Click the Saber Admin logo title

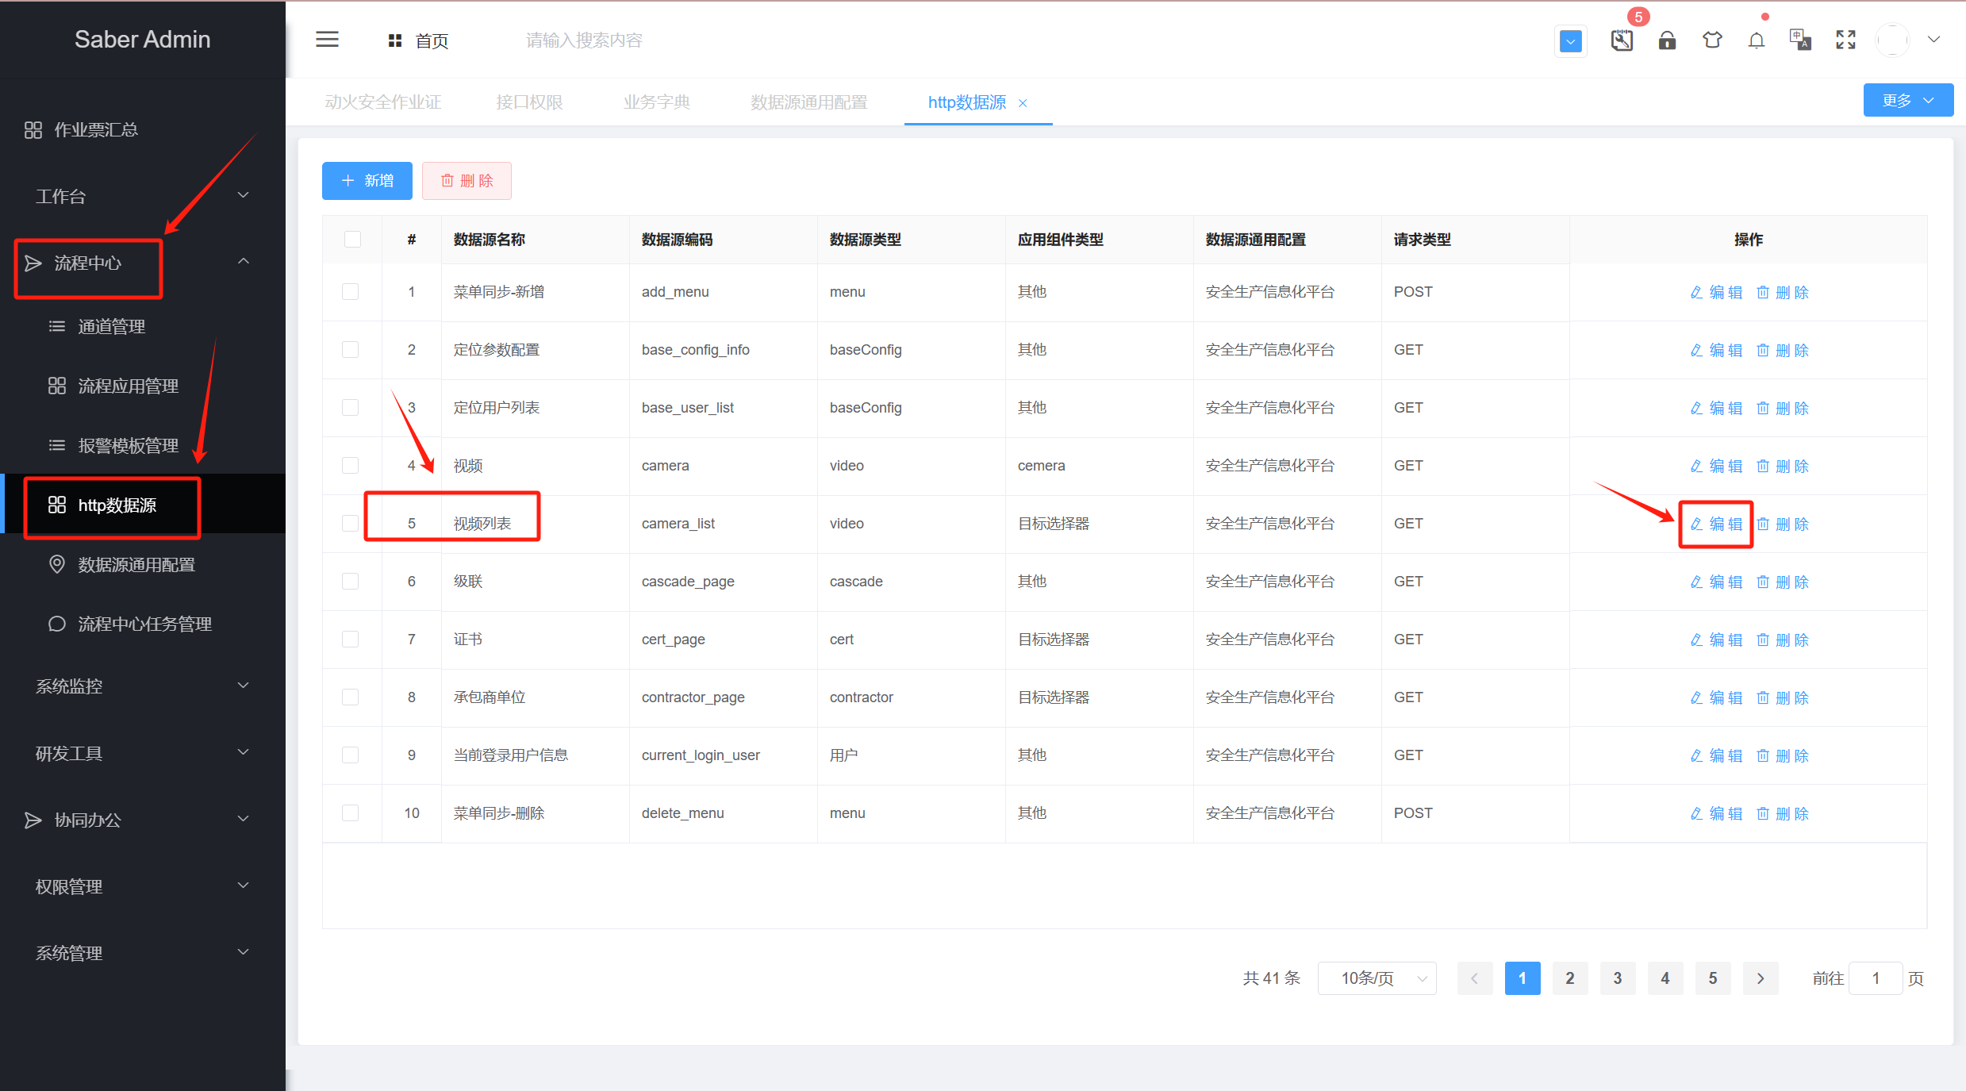(x=143, y=39)
